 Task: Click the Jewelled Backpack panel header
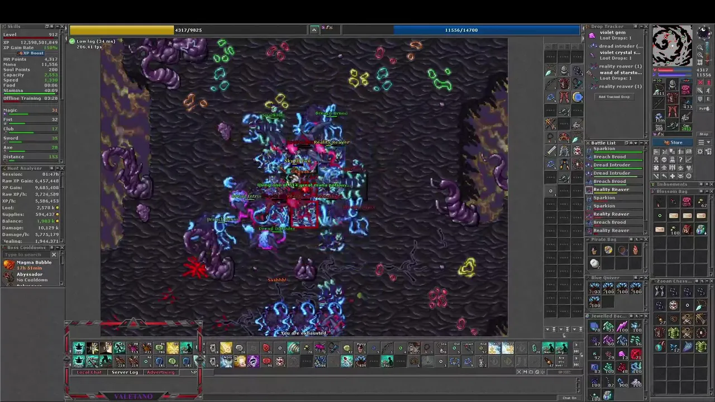[616, 316]
